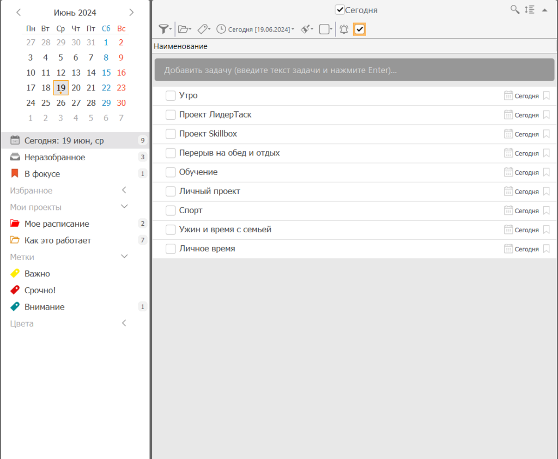This screenshot has width=558, height=459.
Task: Click the tag label filter icon
Action: pos(203,29)
